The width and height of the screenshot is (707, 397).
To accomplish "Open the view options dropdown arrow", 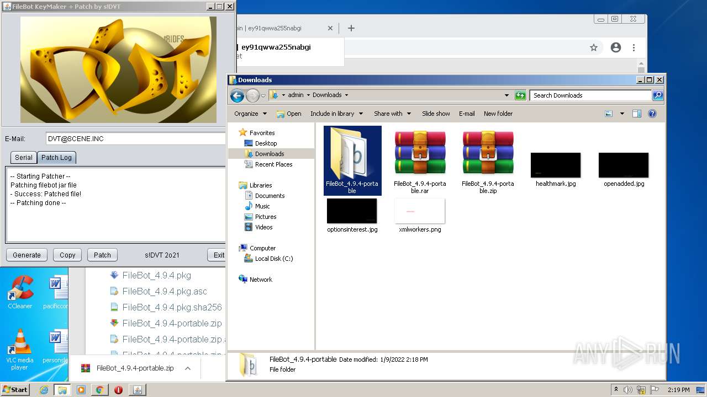I will coord(622,114).
